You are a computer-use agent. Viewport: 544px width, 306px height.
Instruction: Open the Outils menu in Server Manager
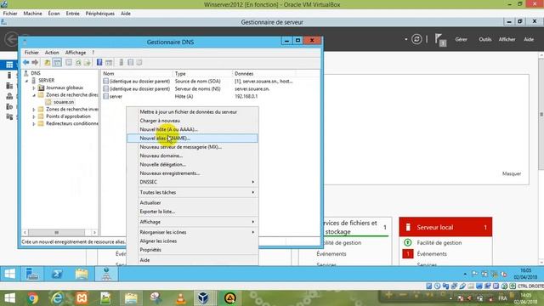coord(485,39)
